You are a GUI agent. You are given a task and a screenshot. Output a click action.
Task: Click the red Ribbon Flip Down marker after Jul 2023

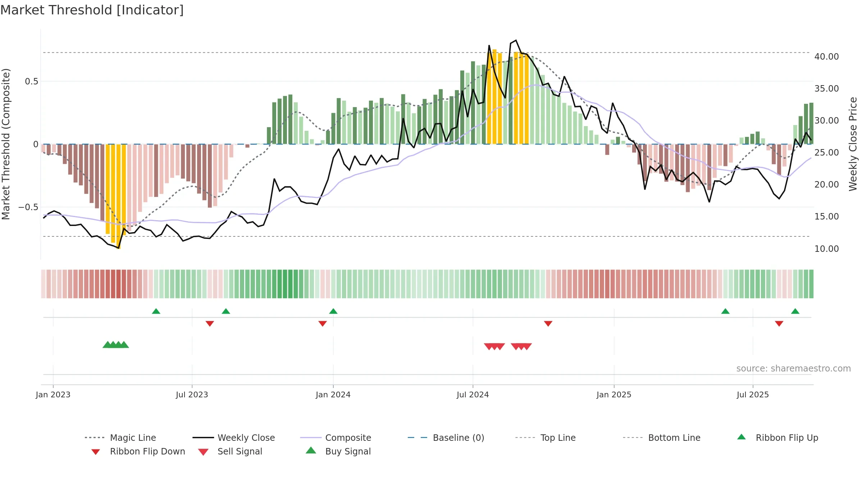click(x=210, y=324)
